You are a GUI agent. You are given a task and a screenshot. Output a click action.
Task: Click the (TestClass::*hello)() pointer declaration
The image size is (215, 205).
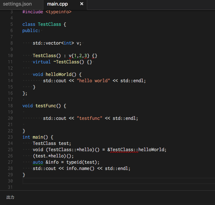pyautogui.click(x=73, y=150)
